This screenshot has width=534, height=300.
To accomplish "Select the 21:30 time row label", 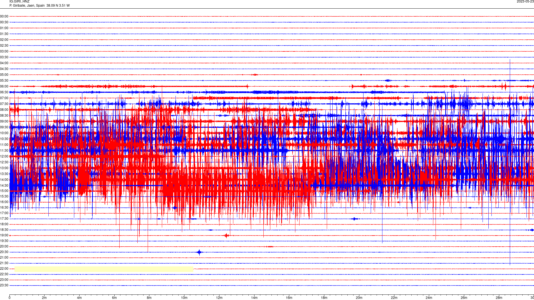I will click(4, 263).
